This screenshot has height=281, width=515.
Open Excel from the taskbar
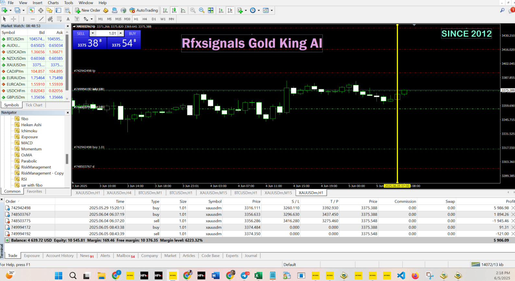click(x=258, y=275)
